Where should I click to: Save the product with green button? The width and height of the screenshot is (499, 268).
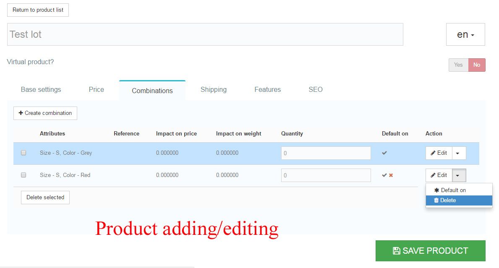430,251
